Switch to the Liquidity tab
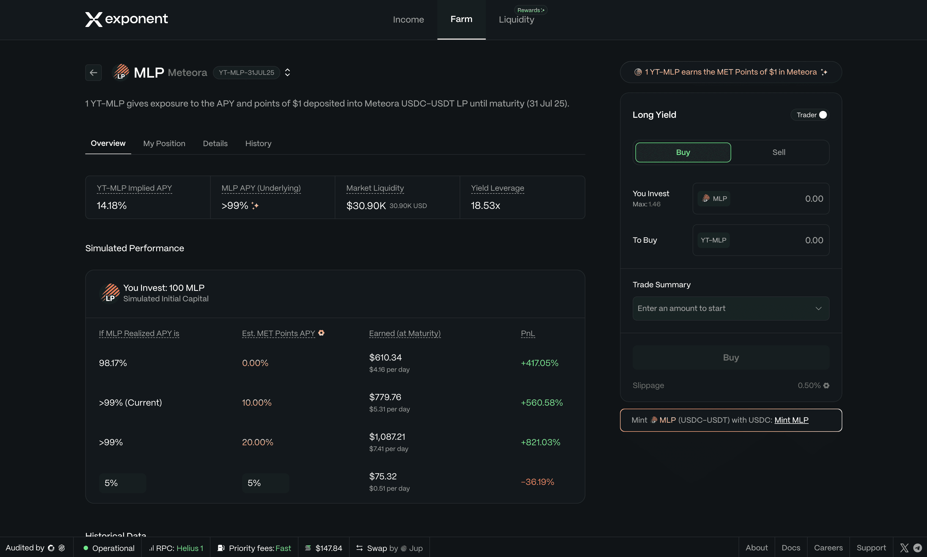This screenshot has height=557, width=927. point(516,20)
